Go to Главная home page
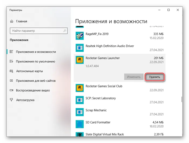 click(21, 21)
